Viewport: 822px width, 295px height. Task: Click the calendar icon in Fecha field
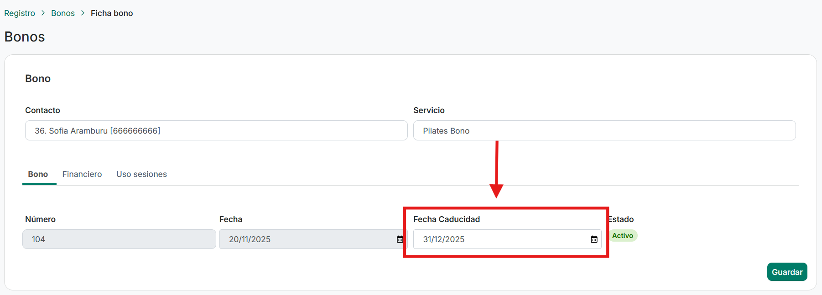point(400,239)
